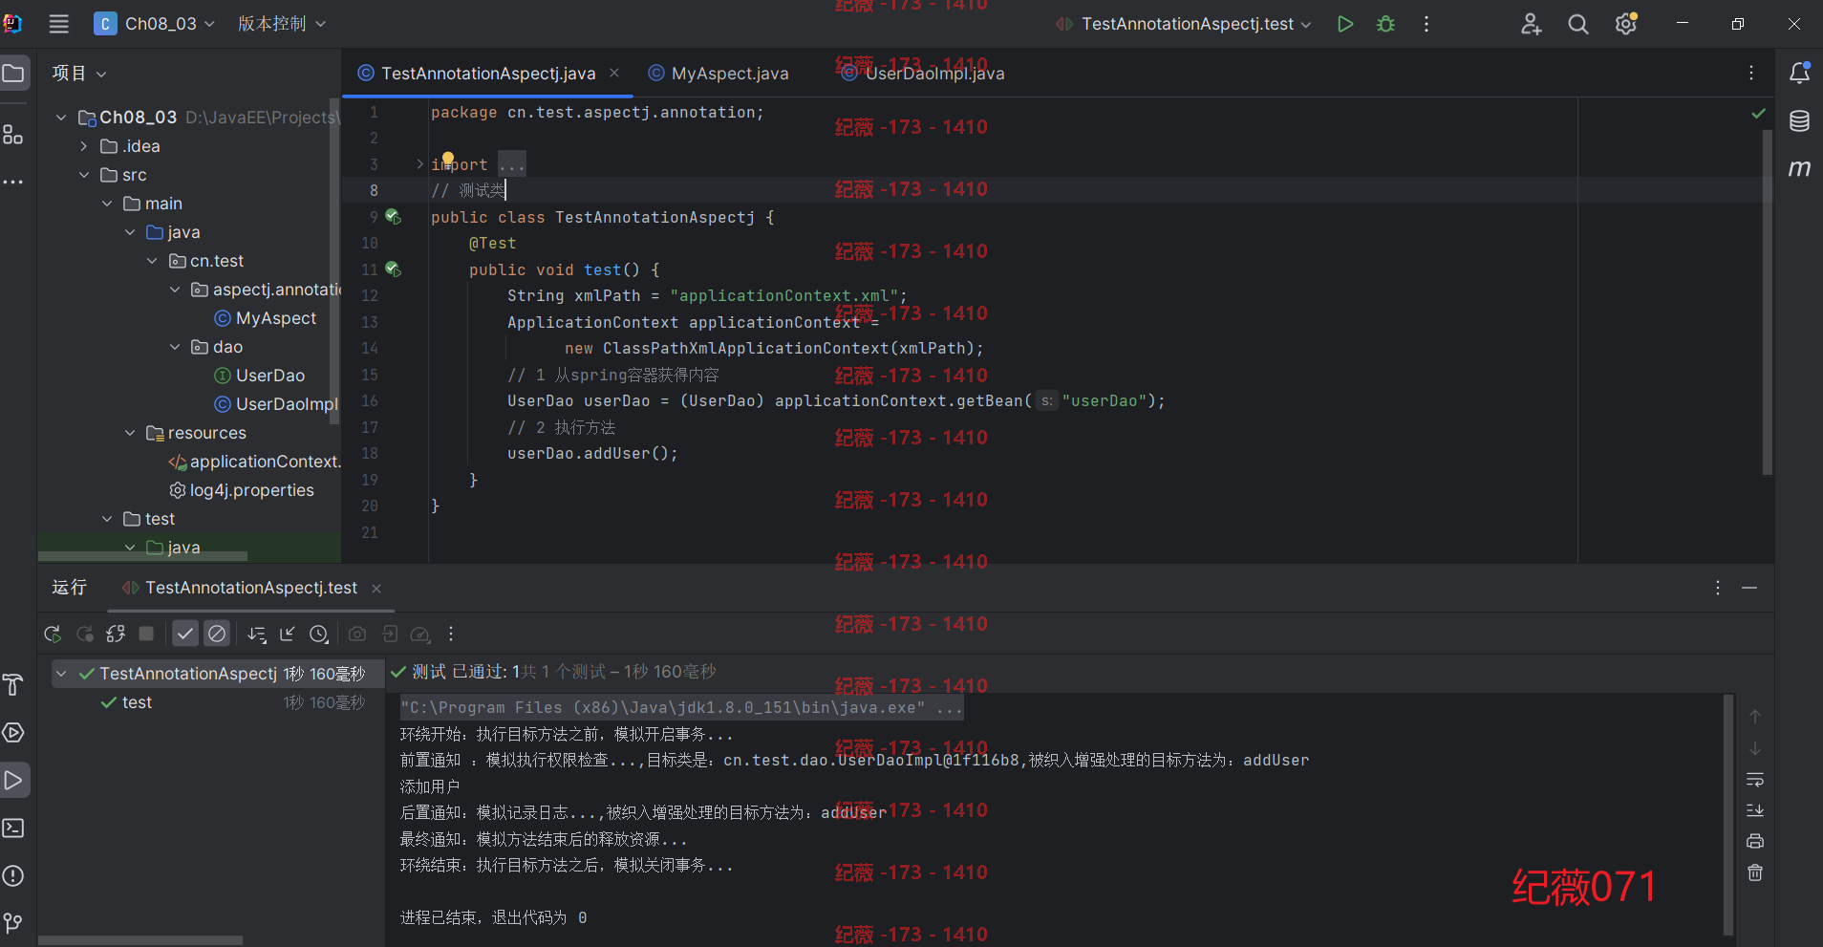
Task: Close TestAnnotationAspectj.java editor tab
Action: click(x=614, y=74)
